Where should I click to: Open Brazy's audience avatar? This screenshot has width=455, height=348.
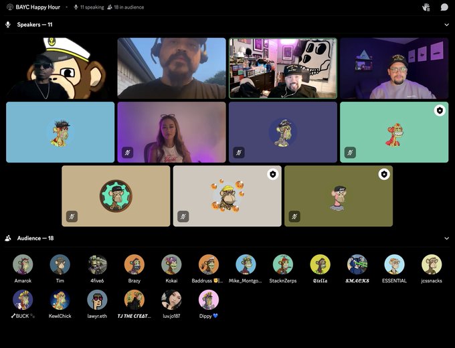tap(134, 264)
